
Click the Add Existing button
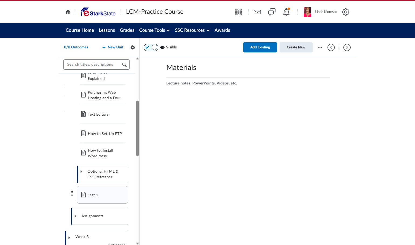tap(260, 47)
